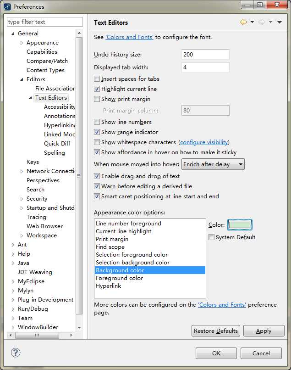This screenshot has width=291, height=370.
Task: Click the Displayed tab width field
Action: (x=205, y=67)
